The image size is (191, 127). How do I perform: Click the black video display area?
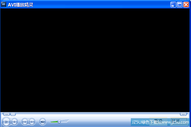pos(95,60)
